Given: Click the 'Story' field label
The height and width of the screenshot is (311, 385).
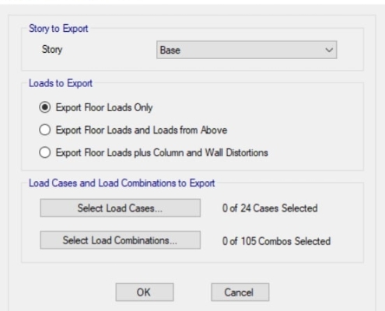Looking at the screenshot, I should coord(52,49).
